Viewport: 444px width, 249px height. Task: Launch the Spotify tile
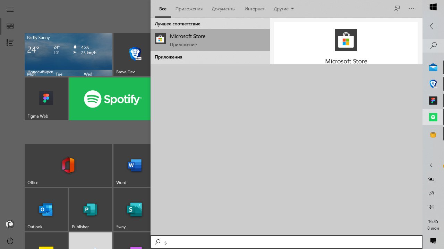pos(110,99)
